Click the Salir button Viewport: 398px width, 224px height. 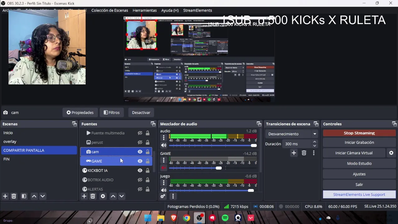[x=359, y=184]
